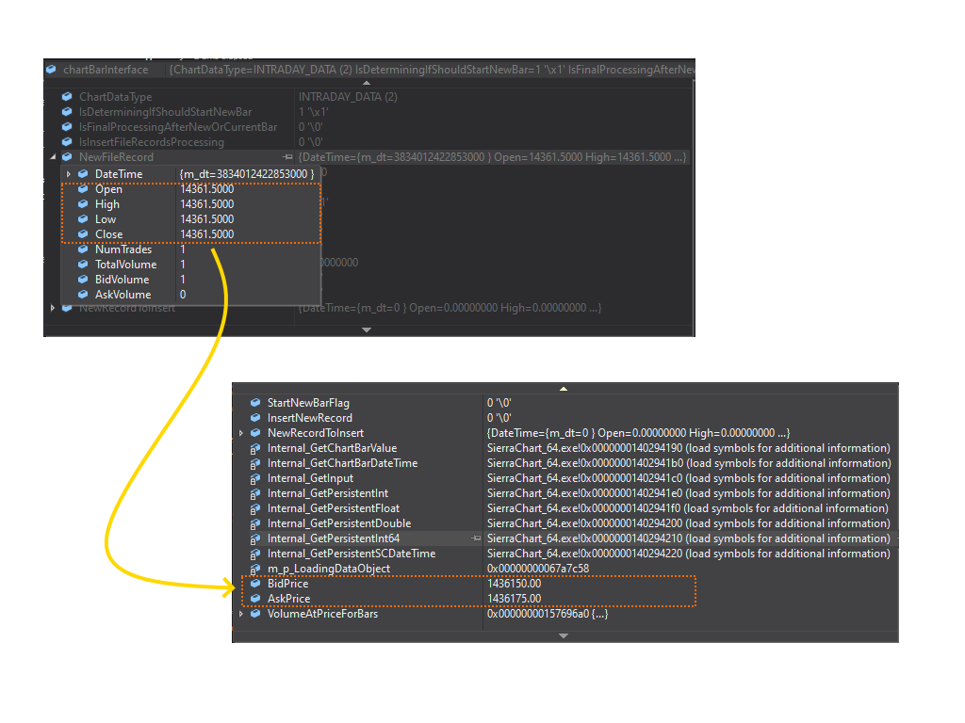Click the Close field icon

(x=83, y=234)
